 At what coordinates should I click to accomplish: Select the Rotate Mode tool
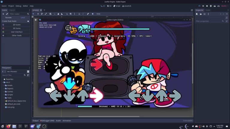pyautogui.click(x=42, y=14)
